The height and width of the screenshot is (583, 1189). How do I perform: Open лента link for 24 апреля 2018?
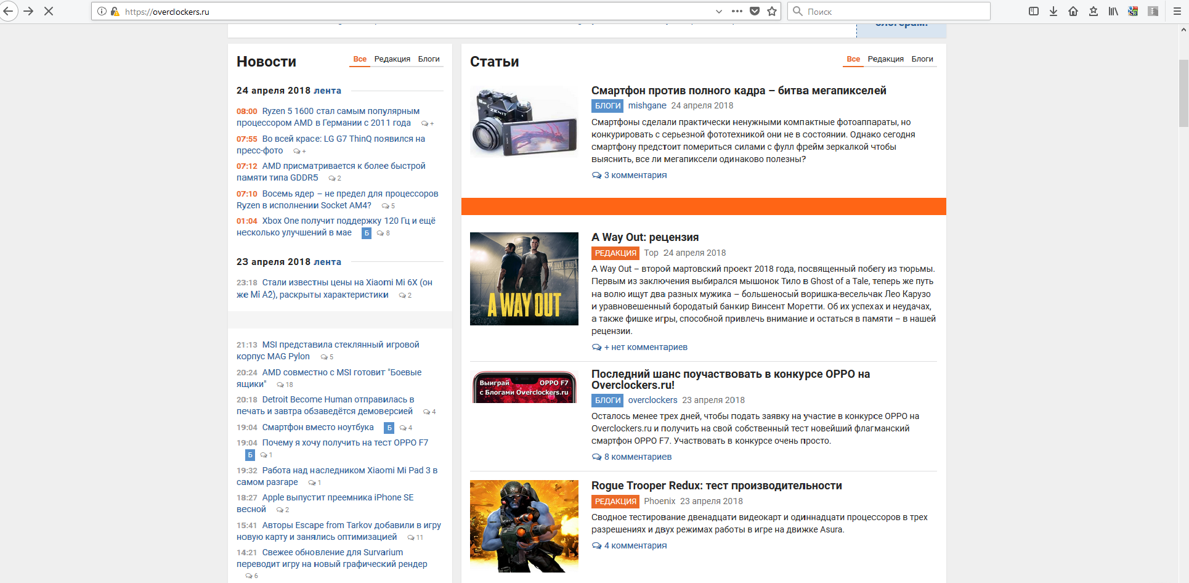327,91
